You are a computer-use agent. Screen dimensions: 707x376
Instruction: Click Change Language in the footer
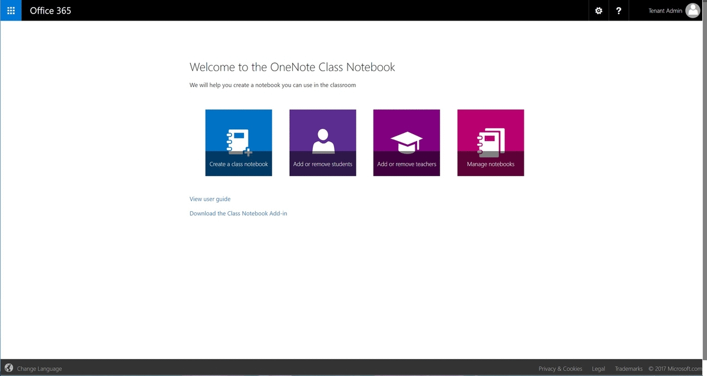point(39,369)
